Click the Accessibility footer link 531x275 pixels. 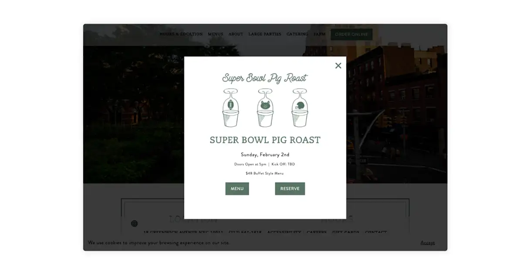coord(284,232)
